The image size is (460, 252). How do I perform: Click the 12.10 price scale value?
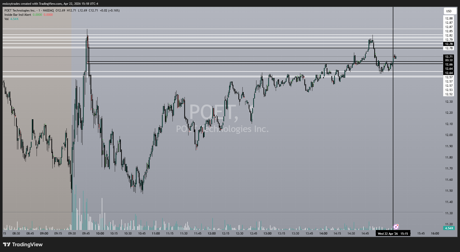click(x=449, y=124)
